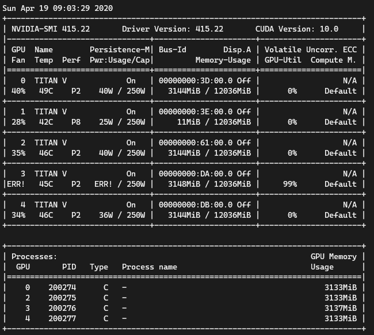Click temperature "49C" of GPU 0
This screenshot has width=374, height=335.
46,91
